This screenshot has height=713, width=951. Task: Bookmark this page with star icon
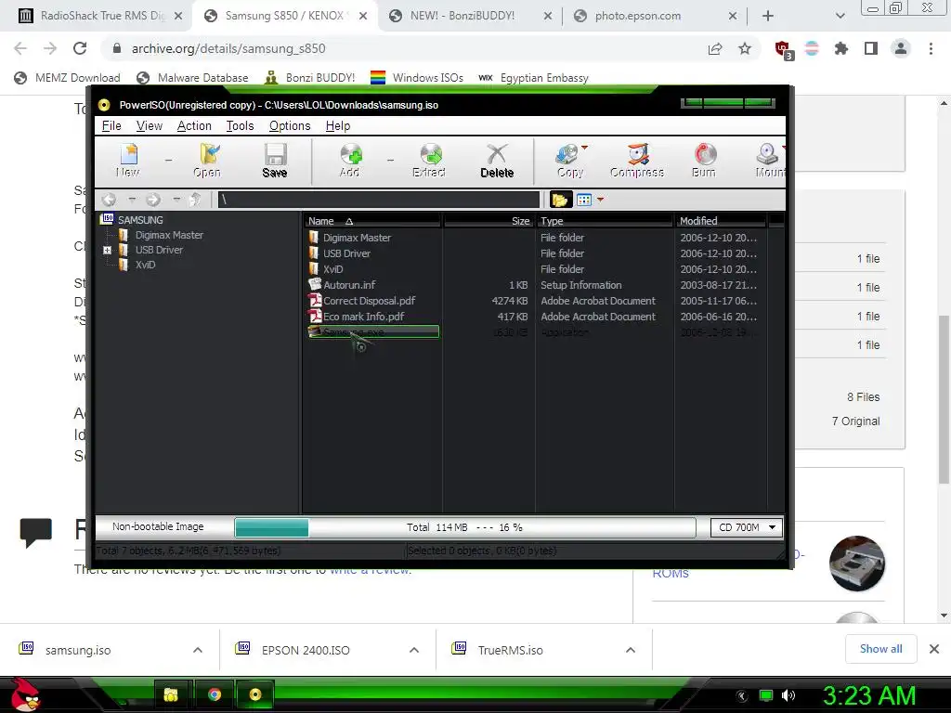(745, 48)
